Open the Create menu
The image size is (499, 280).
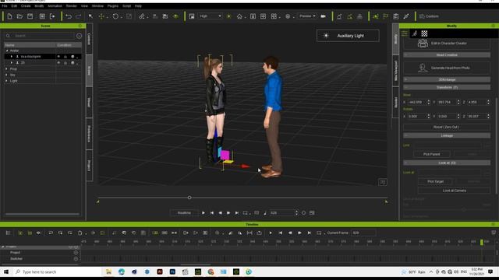point(26,6)
